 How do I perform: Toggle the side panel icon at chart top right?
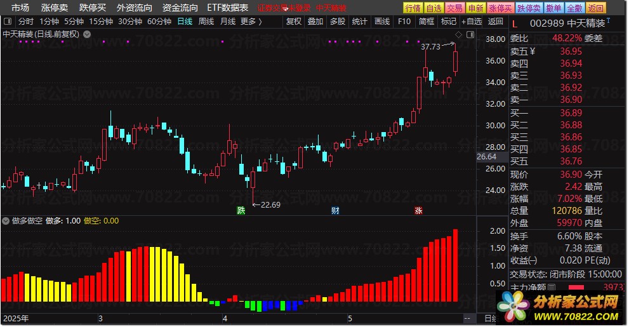pyautogui.click(x=470, y=35)
